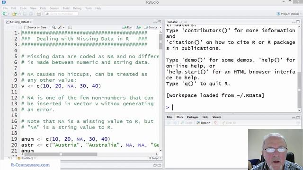This screenshot has height=170, width=303.
Task: Maximize the Console pane
Action: pyautogui.click(x=298, y=22)
